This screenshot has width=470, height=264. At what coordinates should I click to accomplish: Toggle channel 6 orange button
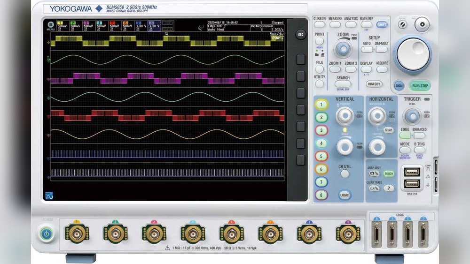pyautogui.click(x=321, y=169)
